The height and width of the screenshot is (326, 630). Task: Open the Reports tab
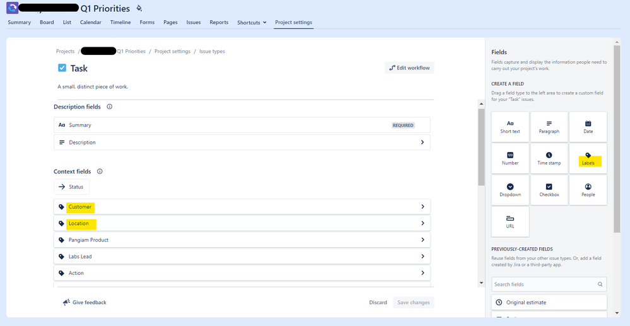tap(219, 23)
